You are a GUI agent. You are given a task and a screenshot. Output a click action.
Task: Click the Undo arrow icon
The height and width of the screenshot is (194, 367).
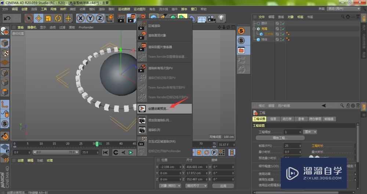(x=7, y=18)
